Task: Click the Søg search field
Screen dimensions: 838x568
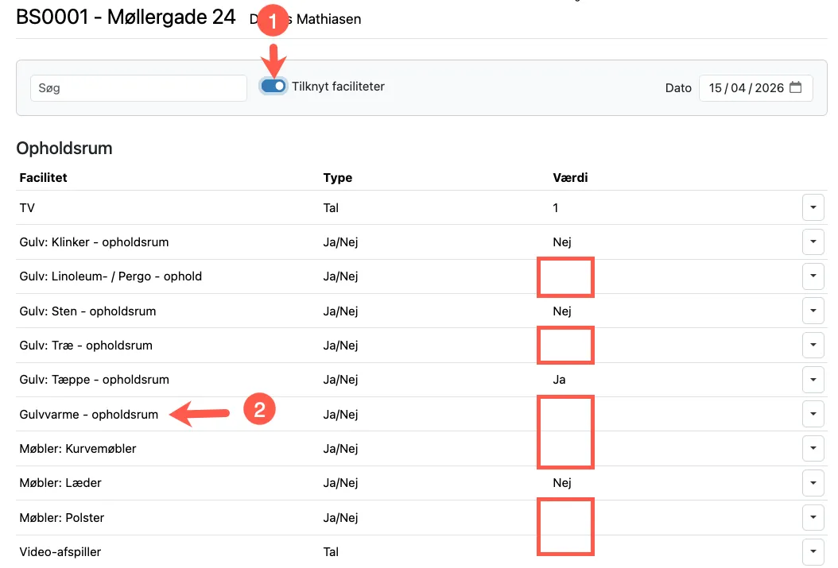Action: [x=139, y=88]
